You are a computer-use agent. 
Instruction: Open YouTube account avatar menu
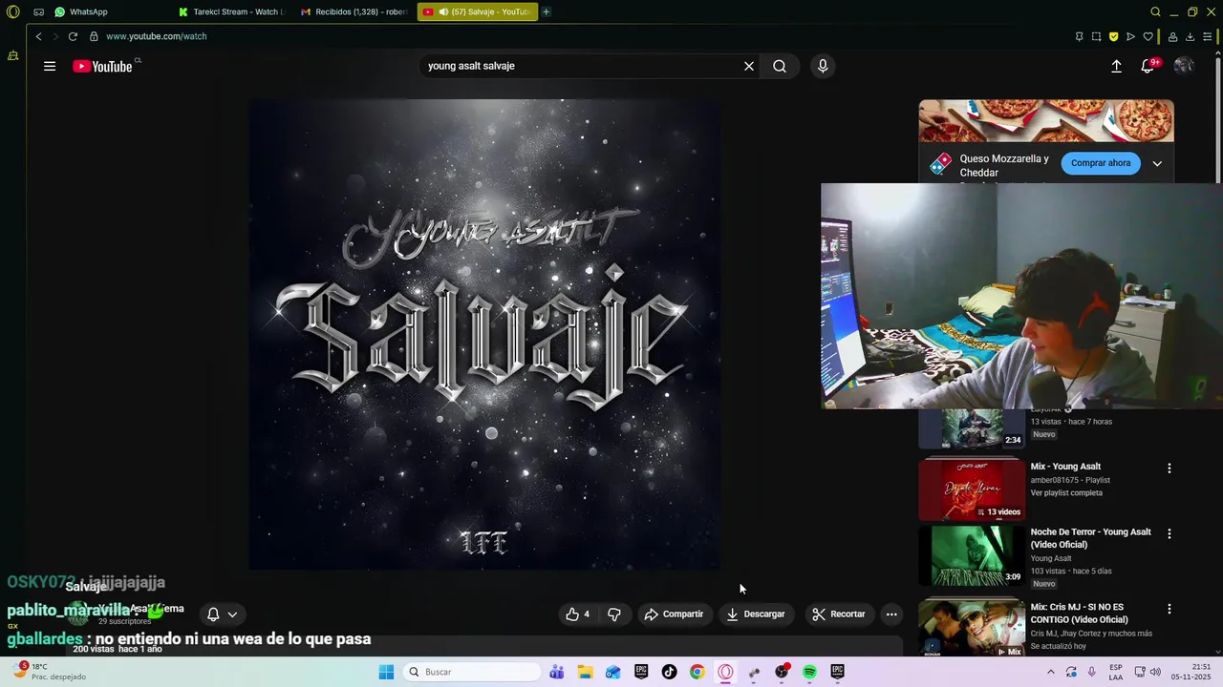coord(1184,66)
